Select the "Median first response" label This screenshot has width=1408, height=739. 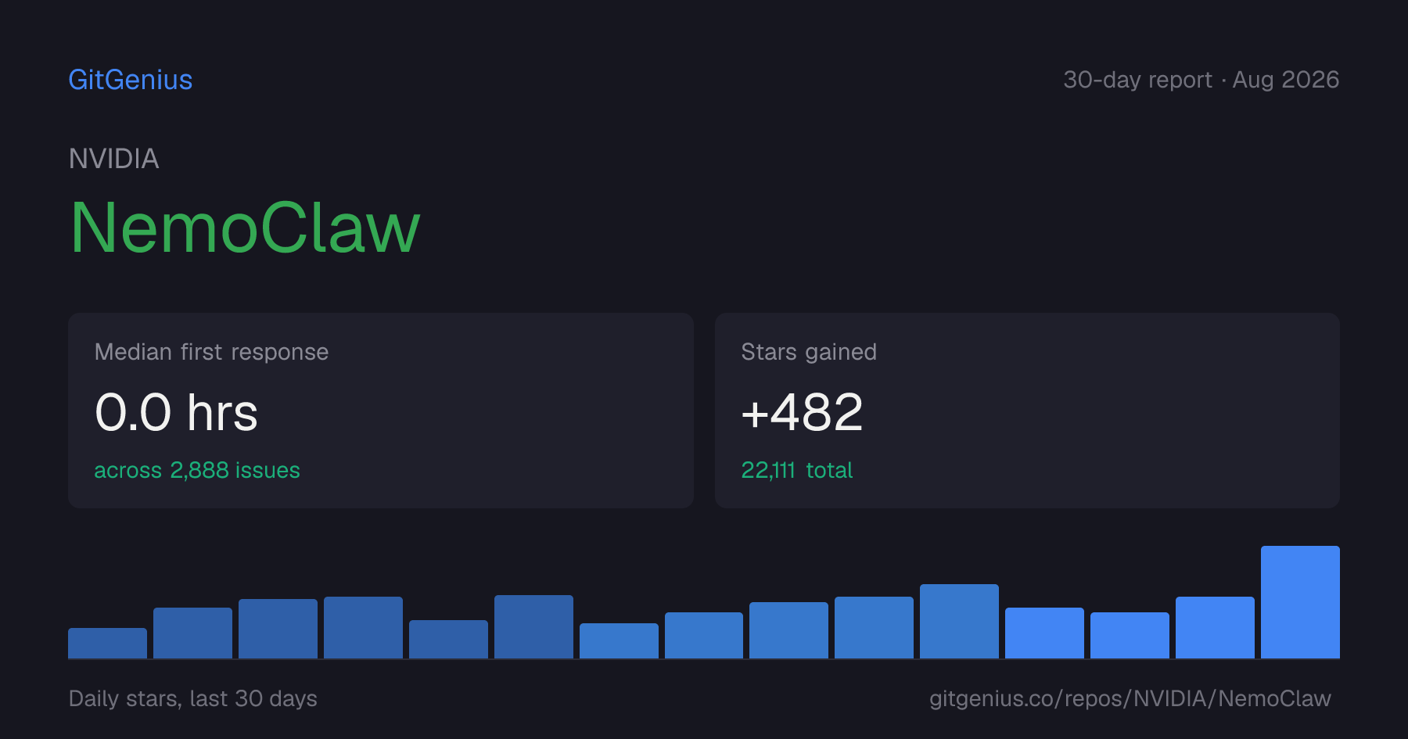[x=211, y=352]
